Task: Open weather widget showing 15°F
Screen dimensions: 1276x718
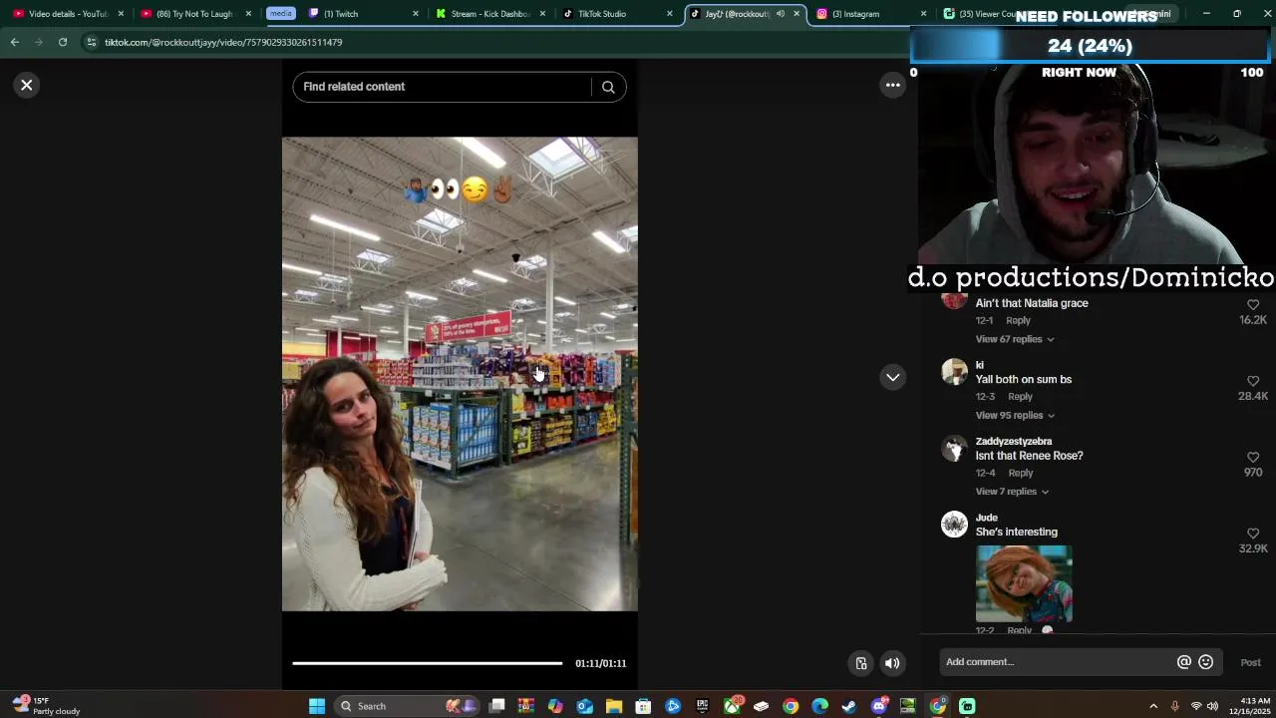Action: pos(45,706)
